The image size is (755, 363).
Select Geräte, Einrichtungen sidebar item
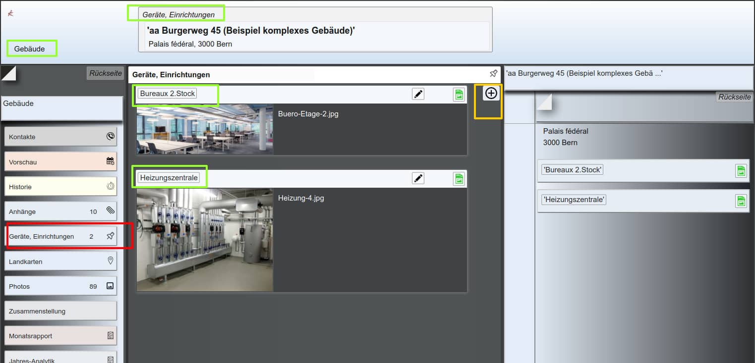pyautogui.click(x=60, y=236)
